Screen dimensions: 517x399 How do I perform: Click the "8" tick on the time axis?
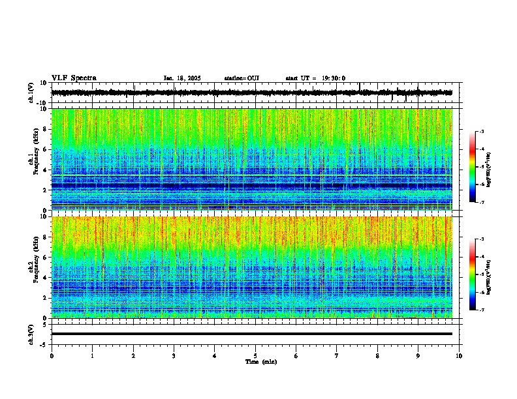[x=377, y=356]
